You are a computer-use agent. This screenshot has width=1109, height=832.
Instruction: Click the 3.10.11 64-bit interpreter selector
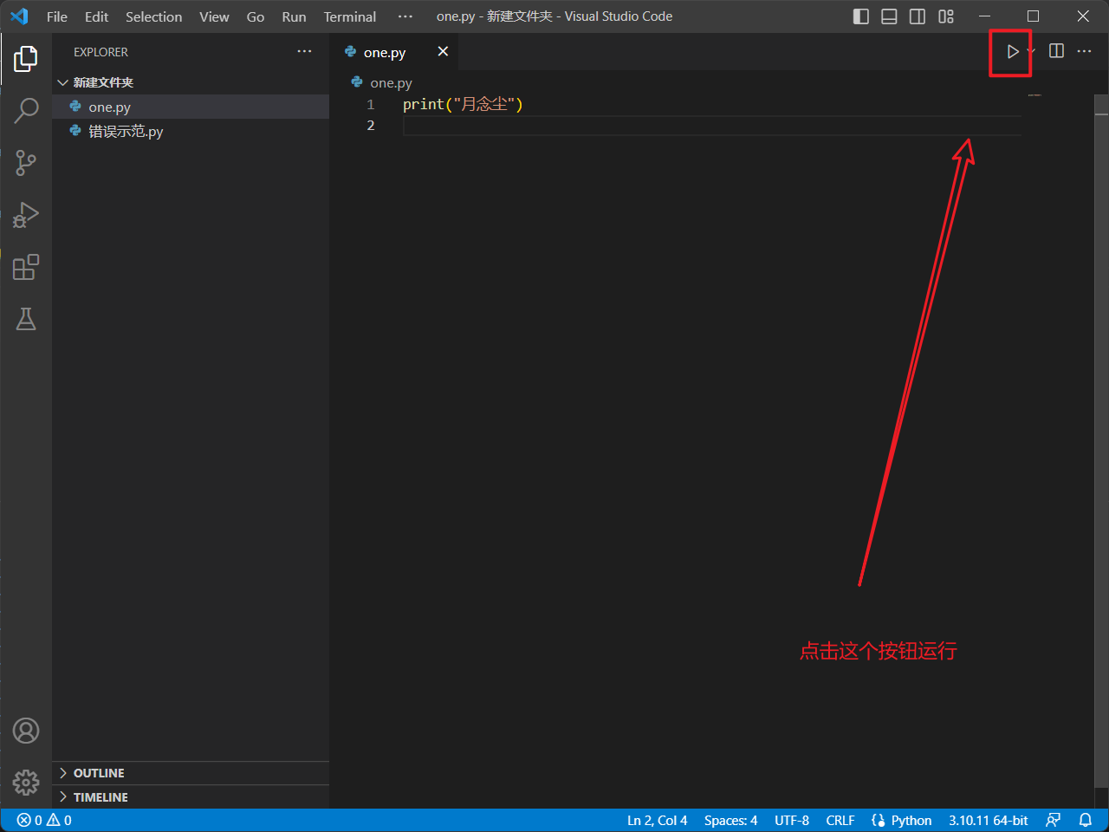coord(988,820)
